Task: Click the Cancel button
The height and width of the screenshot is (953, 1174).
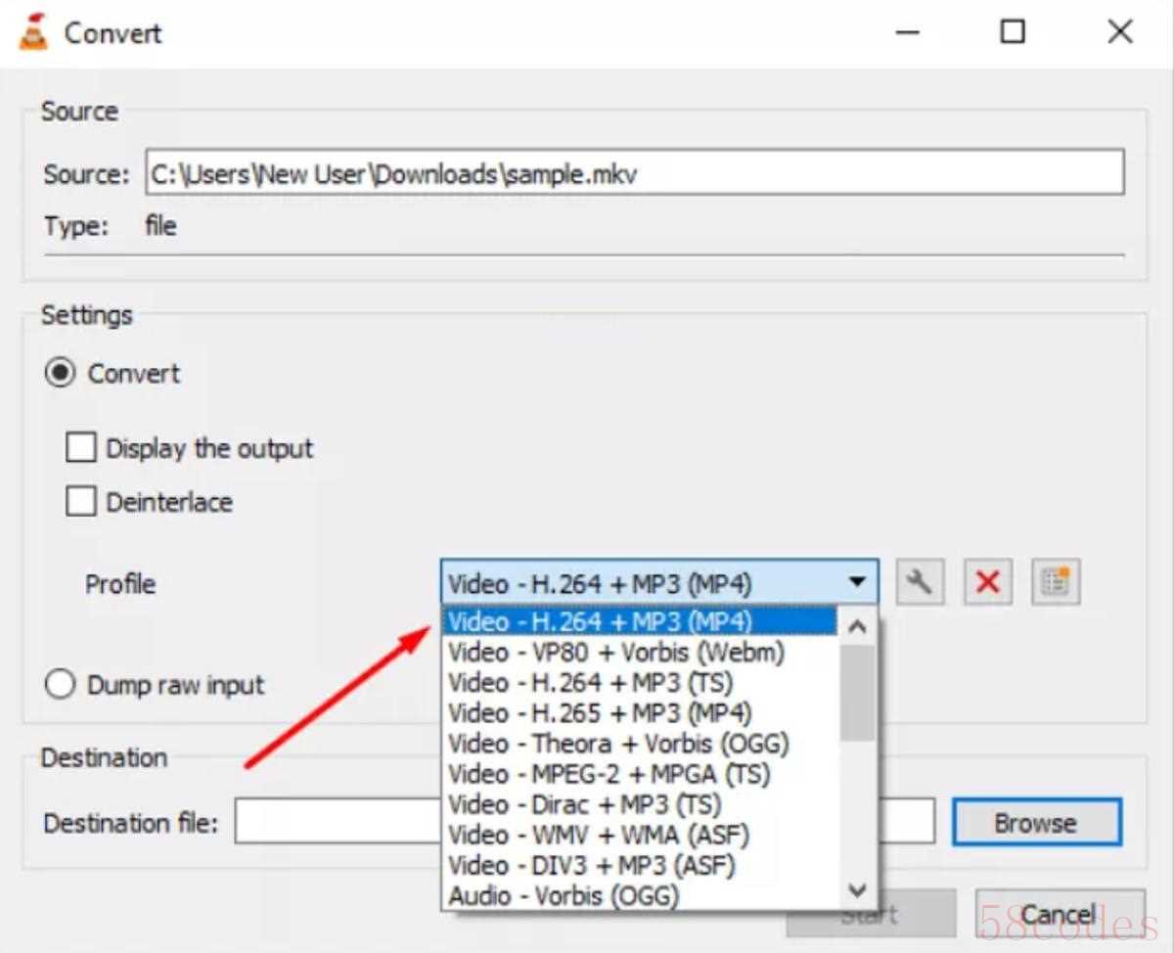Action: point(1059,915)
